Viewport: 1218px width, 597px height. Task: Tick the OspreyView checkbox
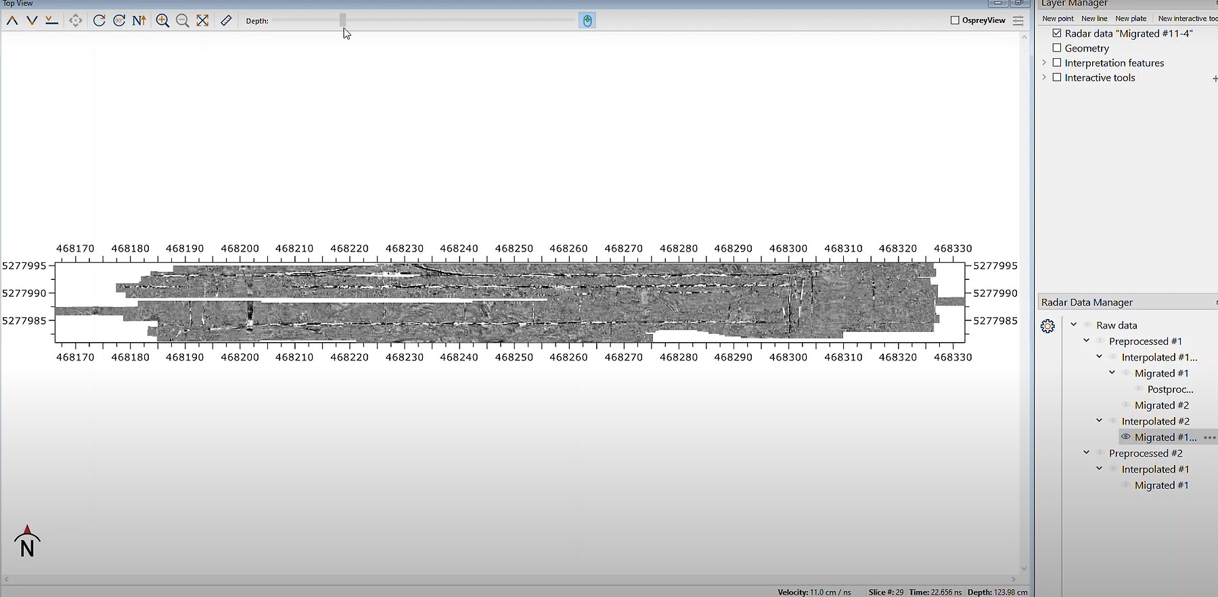coord(955,20)
